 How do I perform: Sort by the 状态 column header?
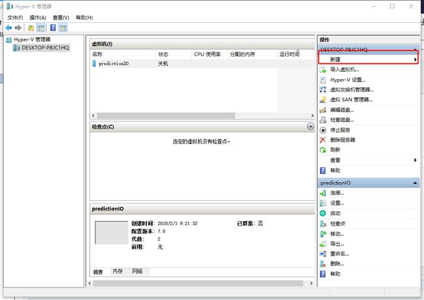[174, 54]
